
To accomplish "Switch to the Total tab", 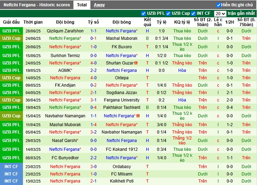I will (82, 5).
